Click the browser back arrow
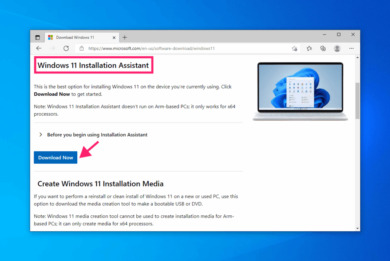This screenshot has height=261, width=390. click(39, 48)
